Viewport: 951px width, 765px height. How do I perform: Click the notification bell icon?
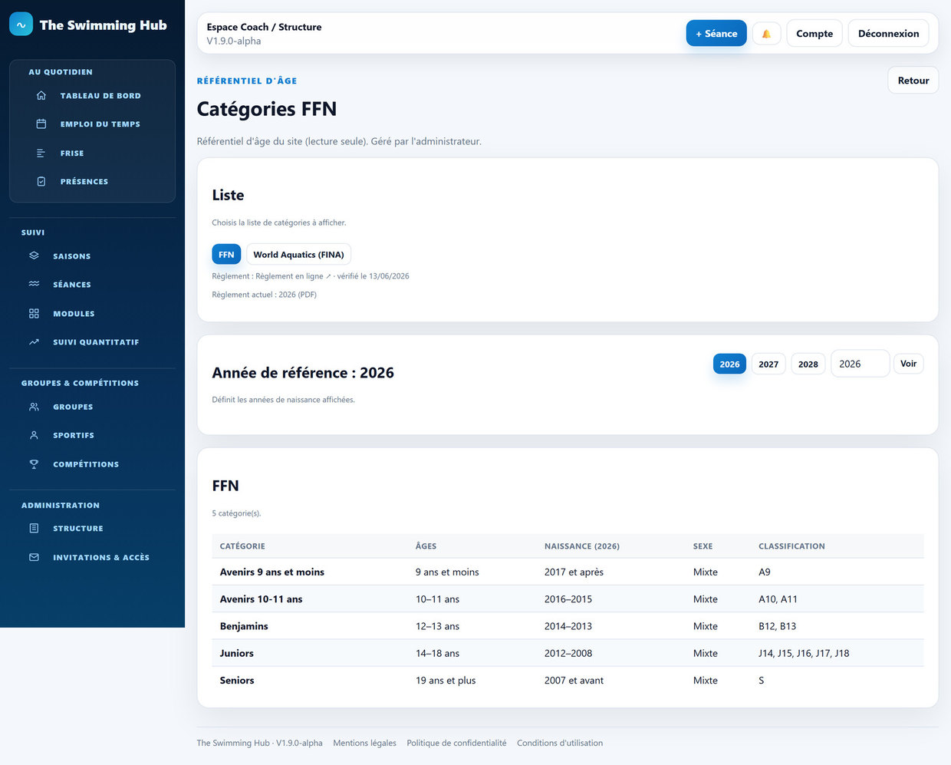click(x=766, y=34)
